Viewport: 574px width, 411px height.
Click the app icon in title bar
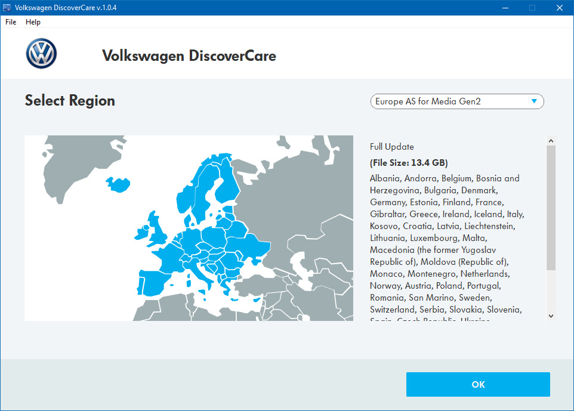(x=7, y=8)
